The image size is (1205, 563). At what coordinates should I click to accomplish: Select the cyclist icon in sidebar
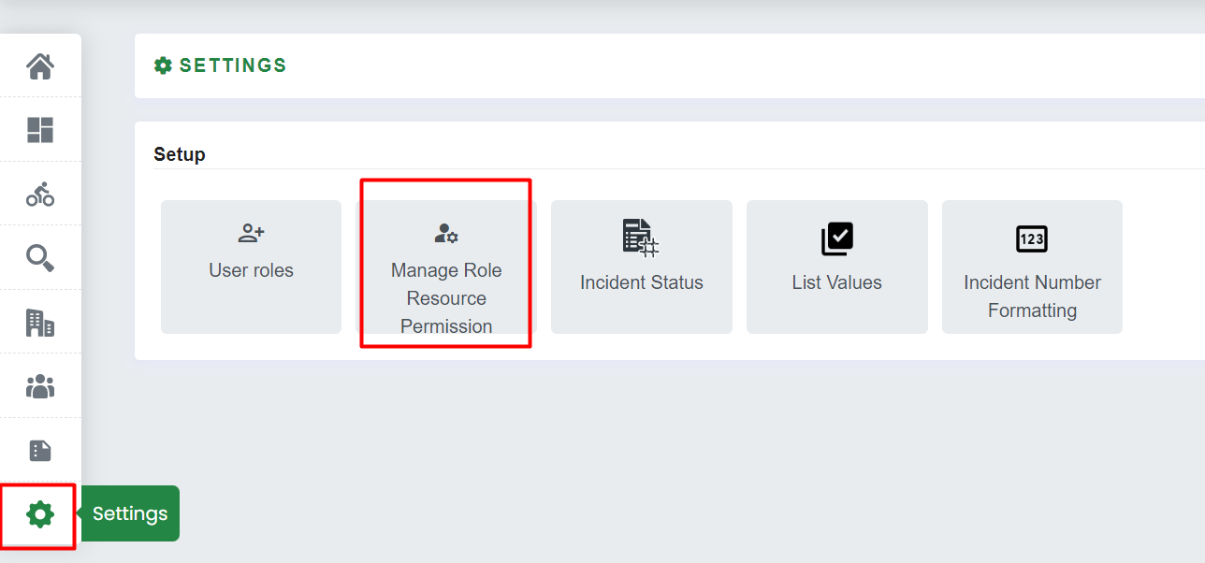point(40,194)
